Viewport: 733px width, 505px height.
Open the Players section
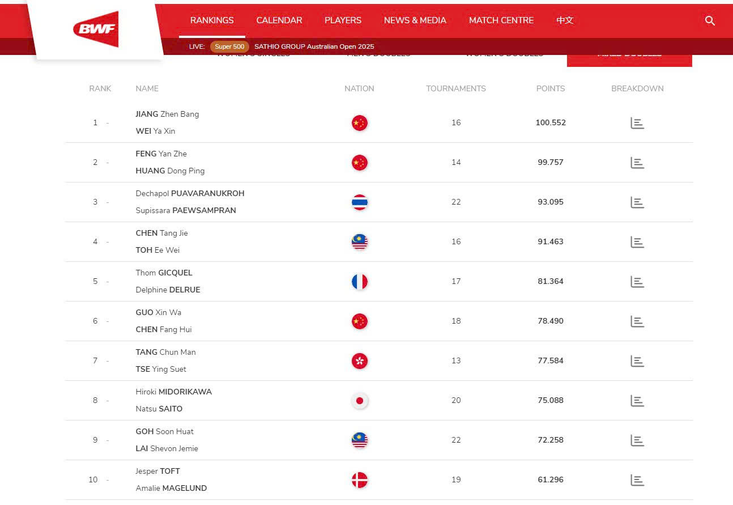pyautogui.click(x=343, y=20)
